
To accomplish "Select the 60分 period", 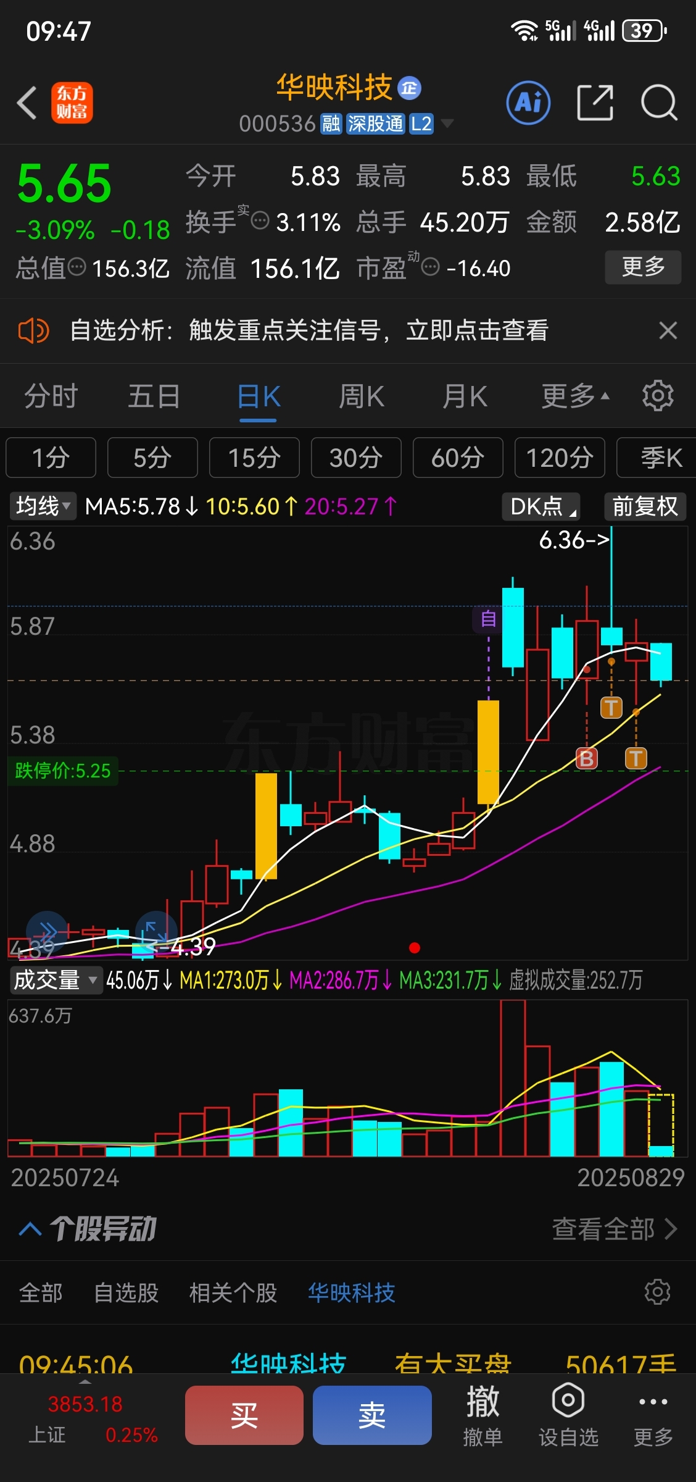I will (x=458, y=458).
